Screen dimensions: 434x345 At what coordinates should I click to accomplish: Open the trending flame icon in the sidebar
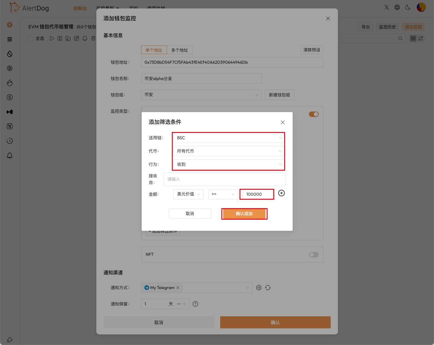coord(9,82)
